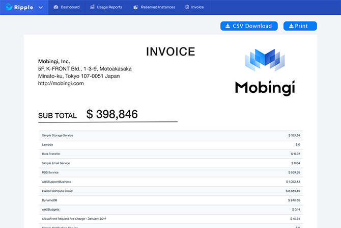Open the Usage Reports tab
341x228 pixels.
coord(106,7)
